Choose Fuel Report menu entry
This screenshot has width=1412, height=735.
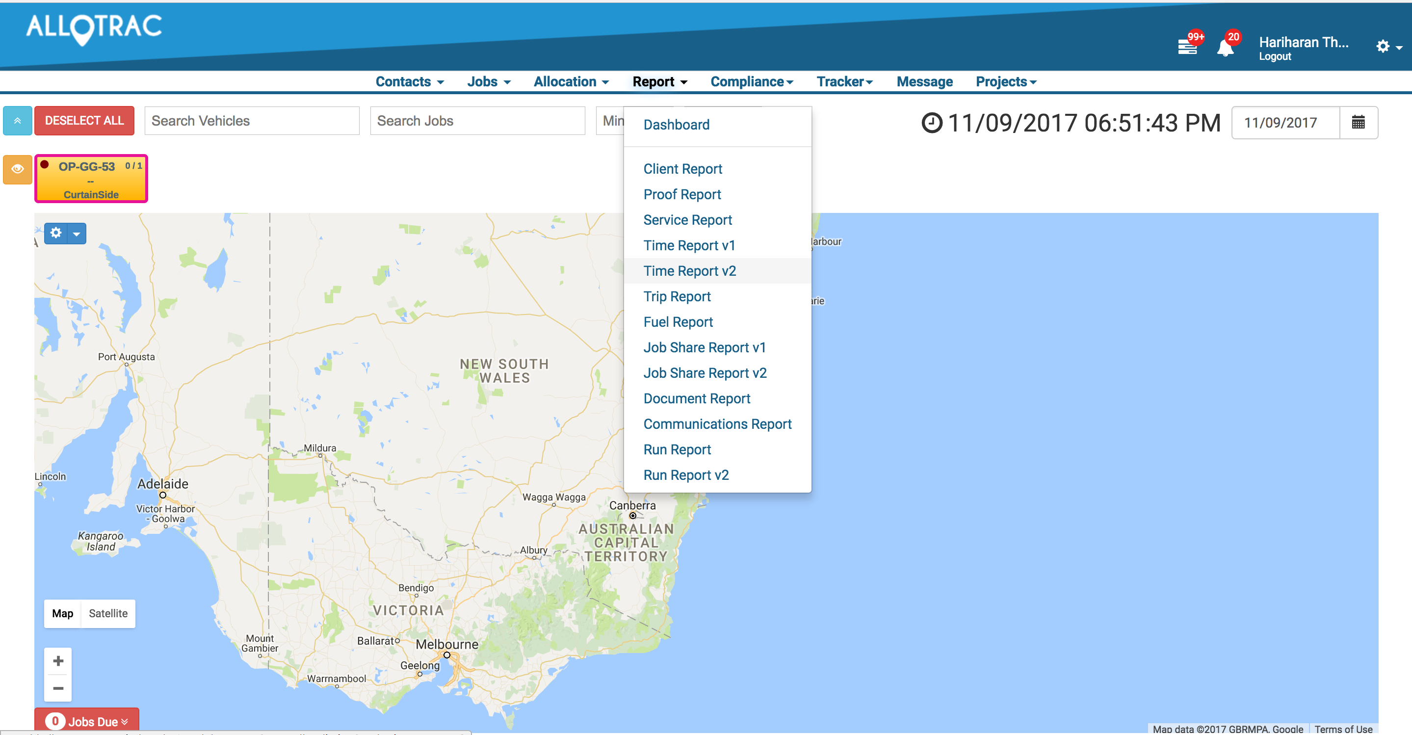tap(678, 322)
